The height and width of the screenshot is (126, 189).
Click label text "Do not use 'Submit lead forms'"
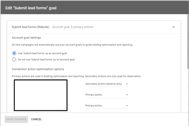[x=46, y=59]
